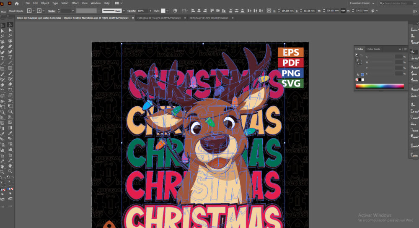Image resolution: width=419 pixels, height=228 pixels.
Task: Click Horizontal Distribute Left icon
Action: pyautogui.click(x=249, y=11)
